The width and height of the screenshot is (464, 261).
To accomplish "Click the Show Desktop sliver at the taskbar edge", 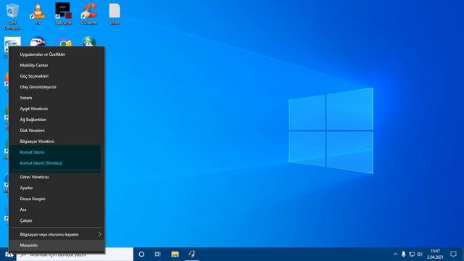I will point(463,254).
